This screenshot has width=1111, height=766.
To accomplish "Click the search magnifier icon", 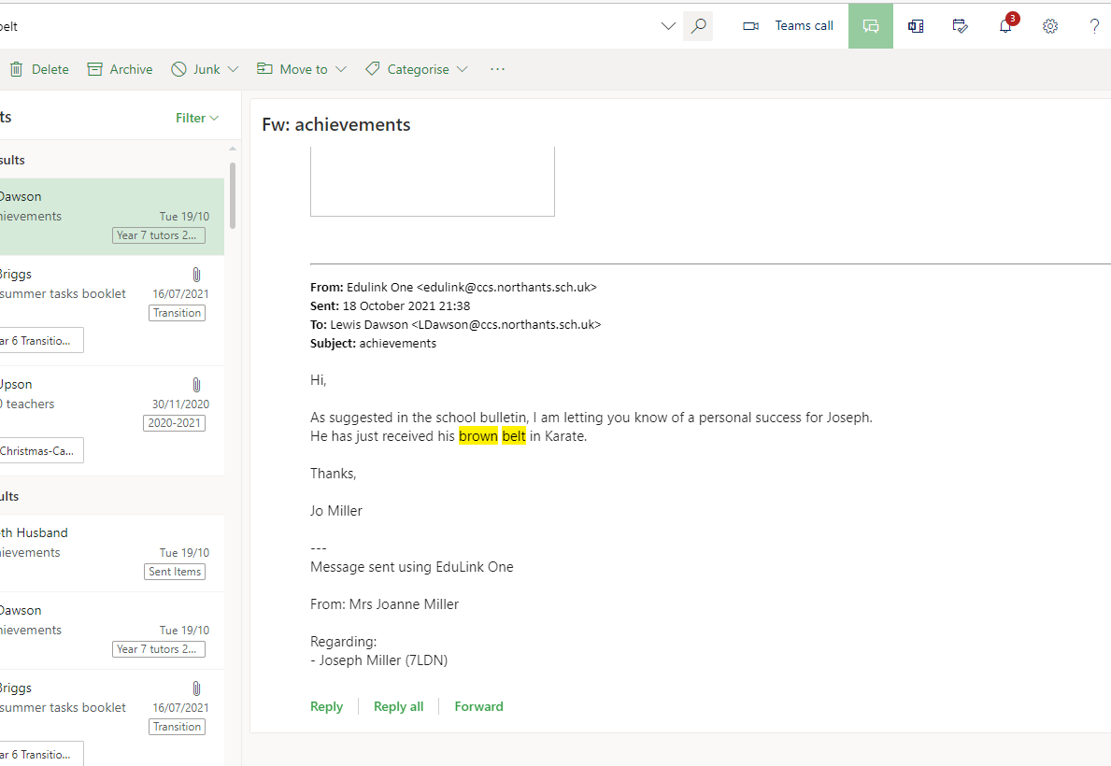I will (698, 26).
